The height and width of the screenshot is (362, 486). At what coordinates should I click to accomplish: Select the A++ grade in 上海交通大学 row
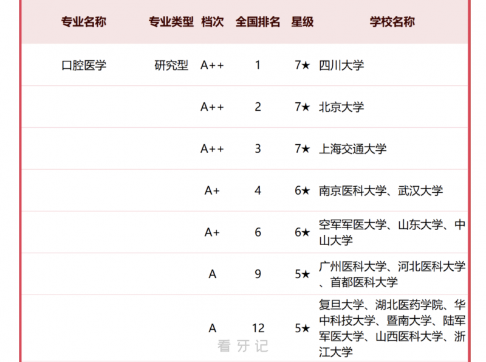pyautogui.click(x=212, y=148)
